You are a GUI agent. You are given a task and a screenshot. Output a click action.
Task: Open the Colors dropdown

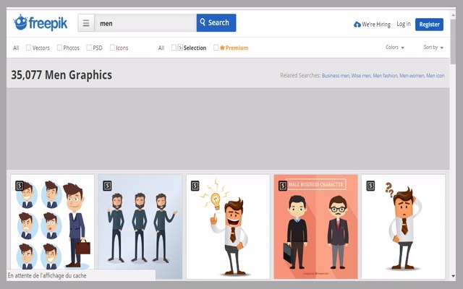395,48
